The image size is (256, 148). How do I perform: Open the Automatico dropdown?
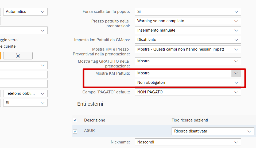(x=42, y=12)
